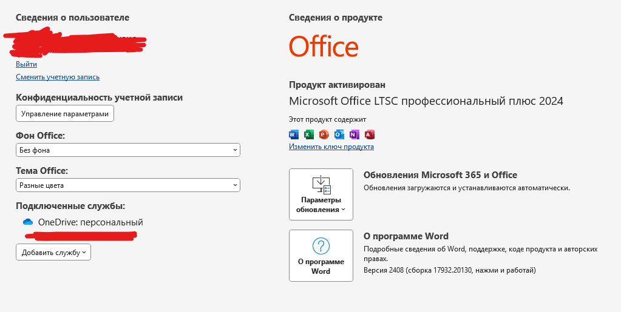
Task: Click the Word app icon
Action: point(293,135)
